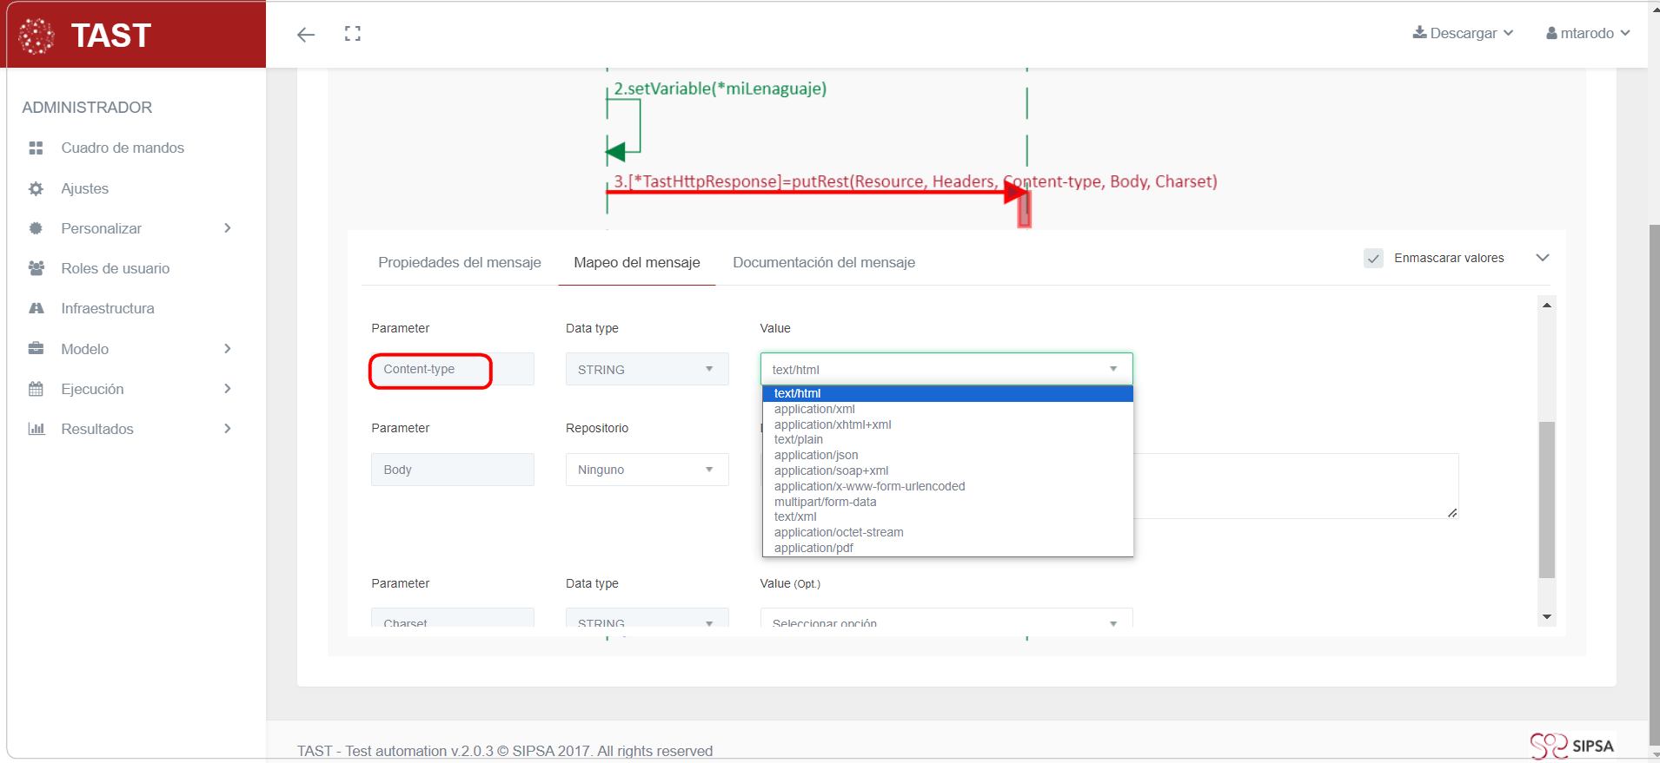
Task: Switch to Propiedades del mensaje tab
Action: pos(459,262)
